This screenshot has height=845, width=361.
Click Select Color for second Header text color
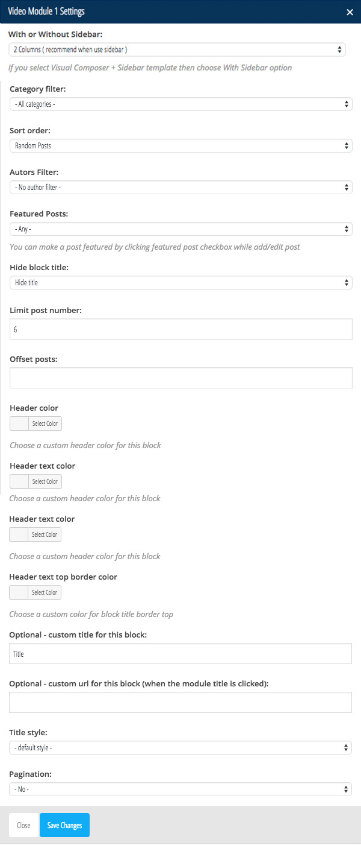tap(45, 534)
